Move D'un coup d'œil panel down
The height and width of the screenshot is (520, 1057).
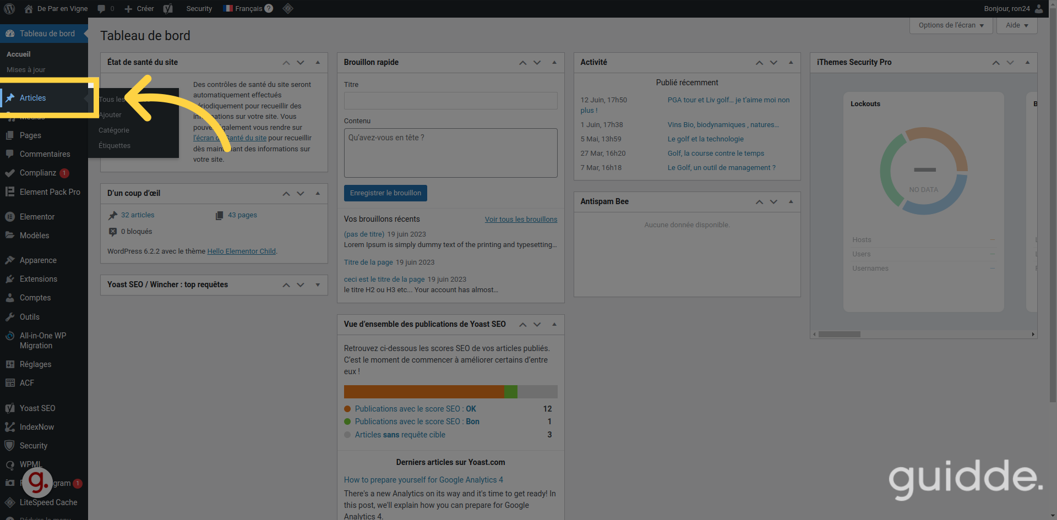click(x=301, y=194)
